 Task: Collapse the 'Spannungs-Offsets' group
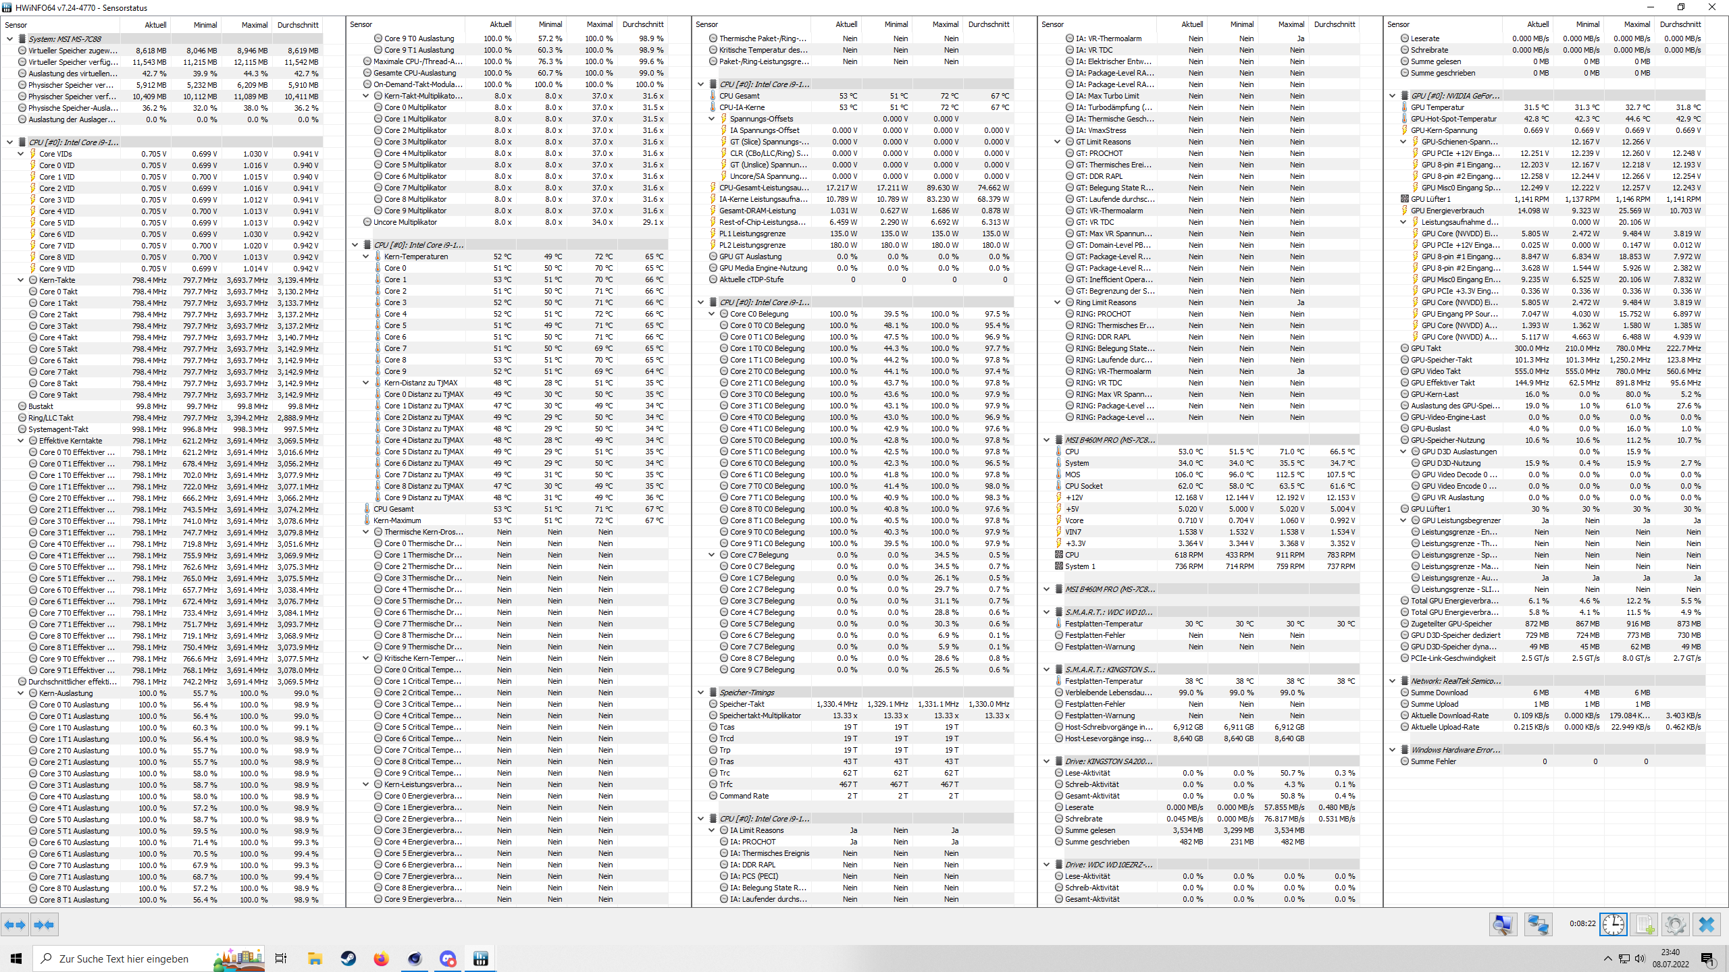[x=712, y=119]
